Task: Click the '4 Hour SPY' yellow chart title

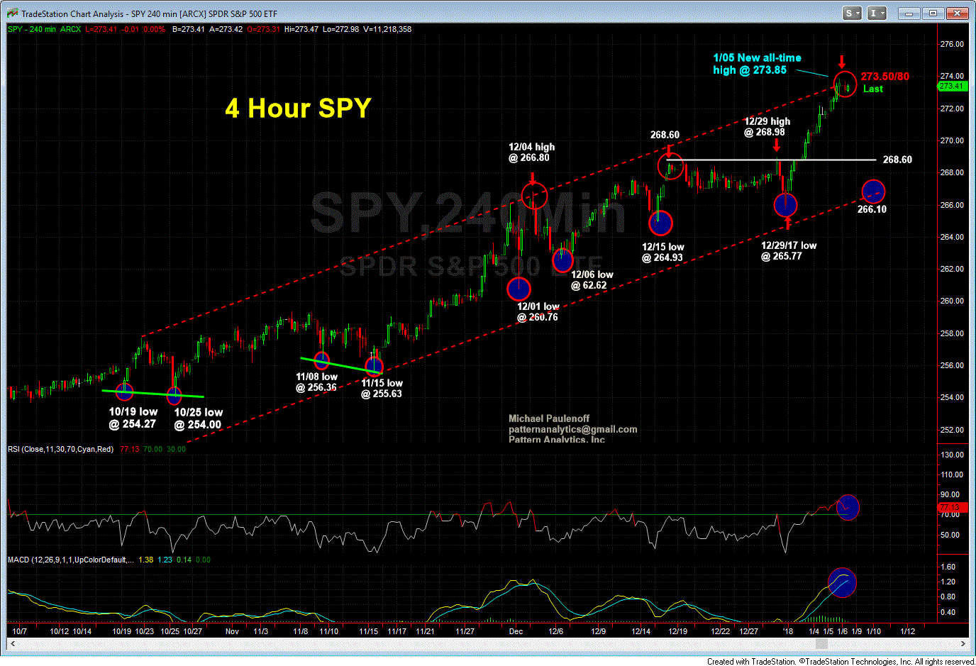Action: (x=298, y=108)
